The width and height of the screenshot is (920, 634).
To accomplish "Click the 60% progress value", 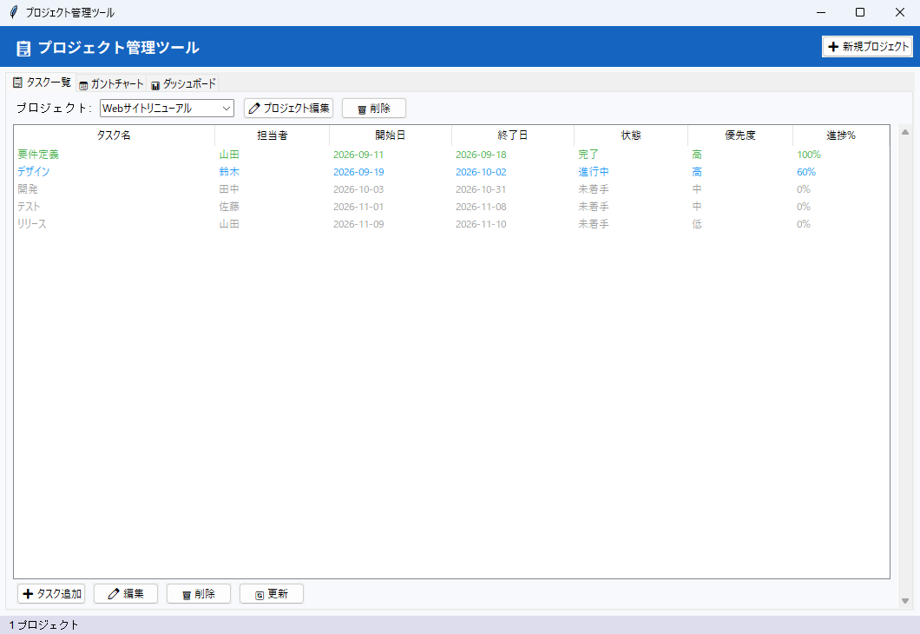I will (x=806, y=172).
